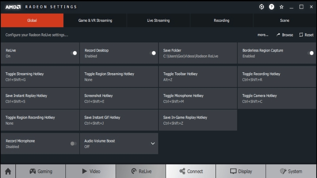Click the Browse button
This screenshot has height=178, width=317.
[x=285, y=35]
